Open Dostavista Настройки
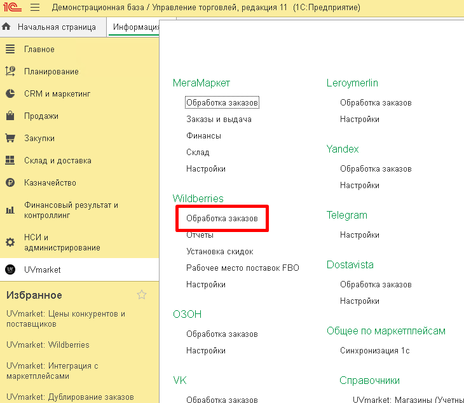The height and width of the screenshot is (403, 464). click(x=360, y=301)
